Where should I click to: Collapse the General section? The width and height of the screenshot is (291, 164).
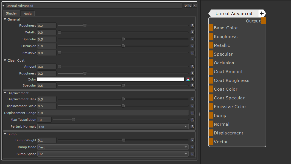[x=5, y=19]
